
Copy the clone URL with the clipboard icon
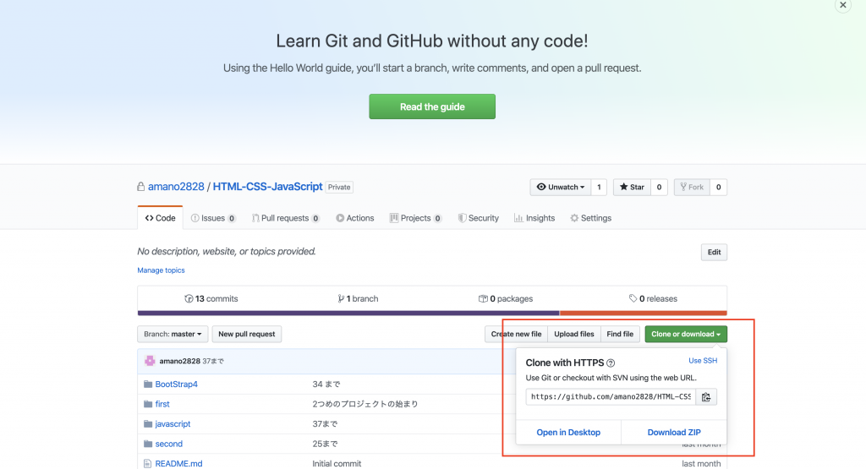point(706,396)
